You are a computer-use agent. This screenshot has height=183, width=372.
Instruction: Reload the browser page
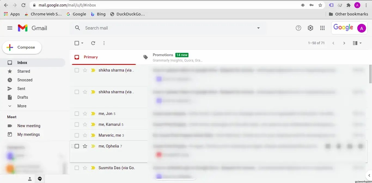(x=23, y=5)
